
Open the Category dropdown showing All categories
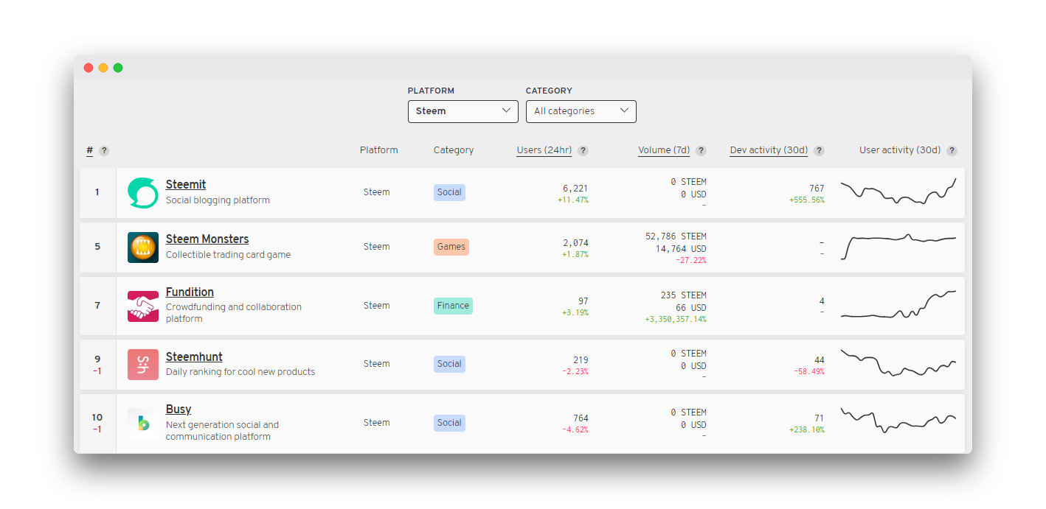click(x=581, y=111)
